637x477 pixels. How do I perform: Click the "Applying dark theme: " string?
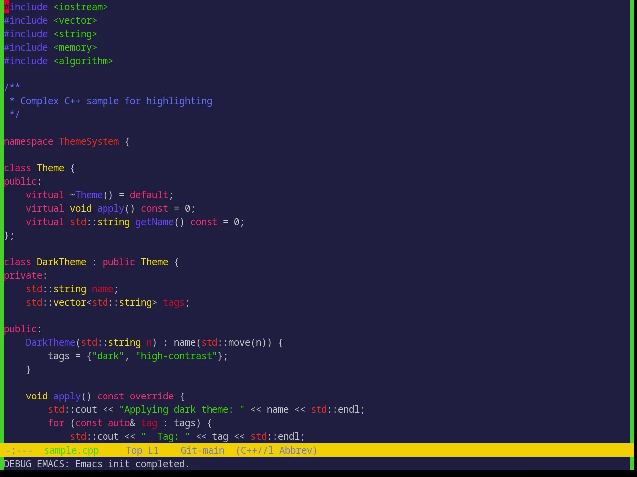182,409
